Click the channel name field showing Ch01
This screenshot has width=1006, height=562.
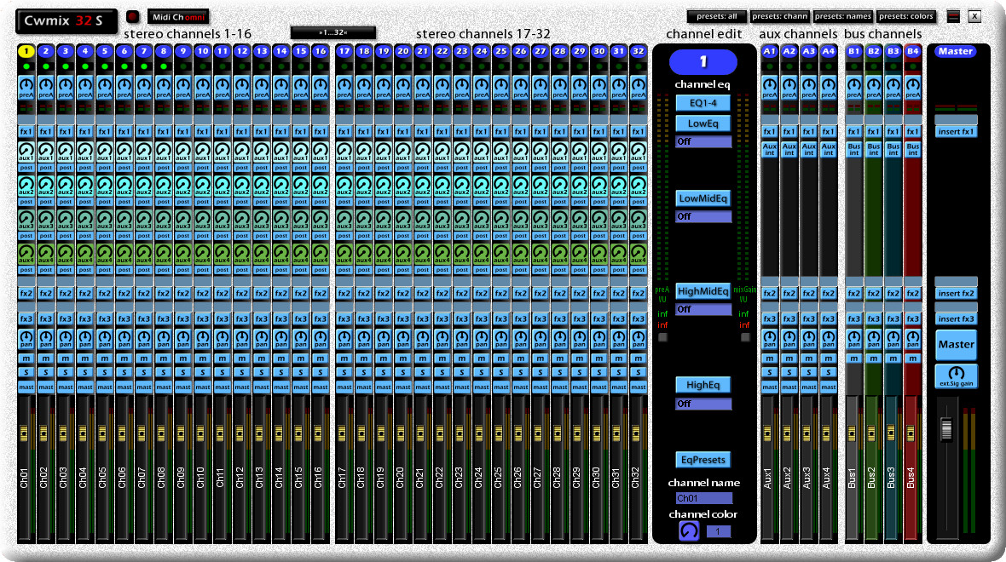(703, 498)
